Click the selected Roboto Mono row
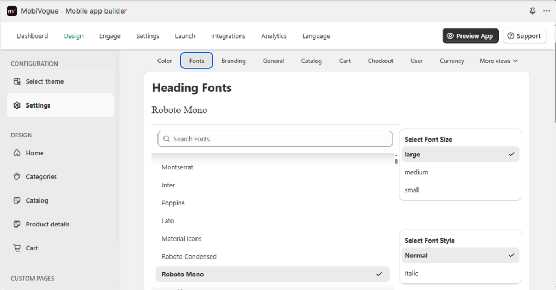This screenshot has height=290, width=556. click(x=273, y=274)
